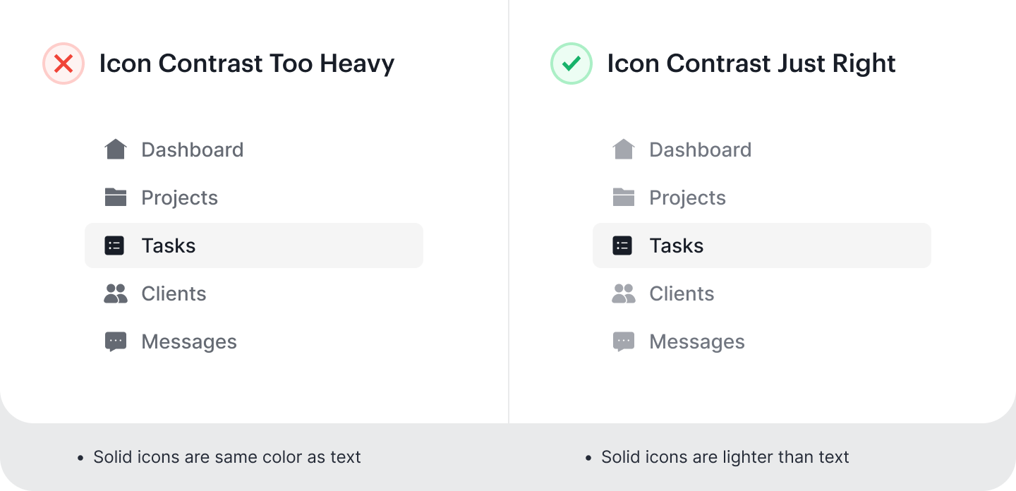Open Projects in the right menu
This screenshot has width=1016, height=491.
(x=687, y=198)
